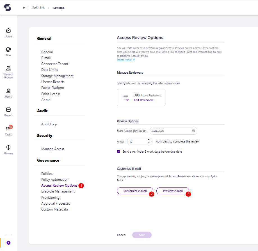The width and height of the screenshot is (258, 251).
Task: Select Lifecycle Management under Governance
Action: [x=58, y=191]
